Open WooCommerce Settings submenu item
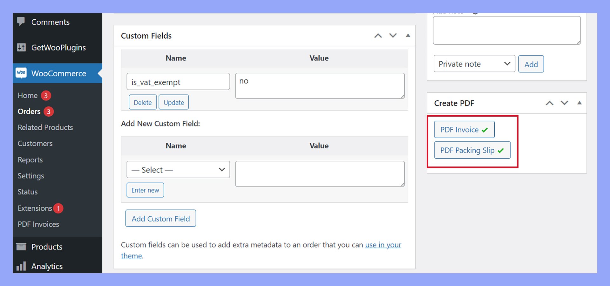Viewport: 610px width, 286px height. [31, 176]
